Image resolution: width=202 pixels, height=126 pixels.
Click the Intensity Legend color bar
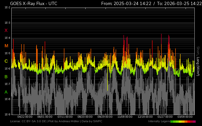(x=183, y=121)
